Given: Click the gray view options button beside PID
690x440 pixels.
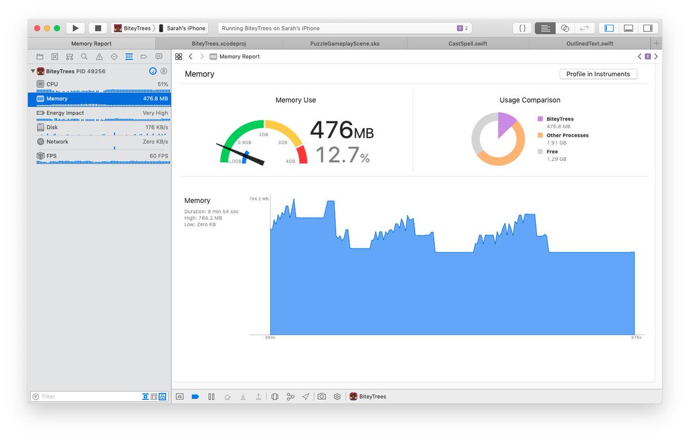Looking at the screenshot, I should point(163,71).
